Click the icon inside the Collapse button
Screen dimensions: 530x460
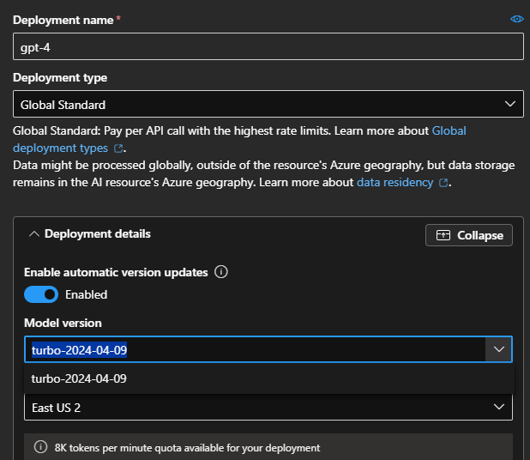tap(443, 235)
